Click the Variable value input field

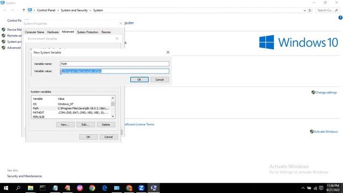115,71
